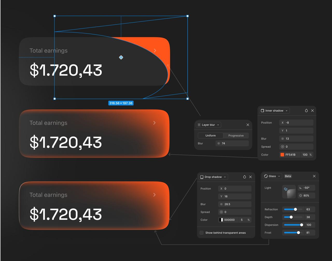Viewport: 332px width, 261px height.
Task: Click the blend mode droplet in Inner shadow panel
Action: coord(306,111)
